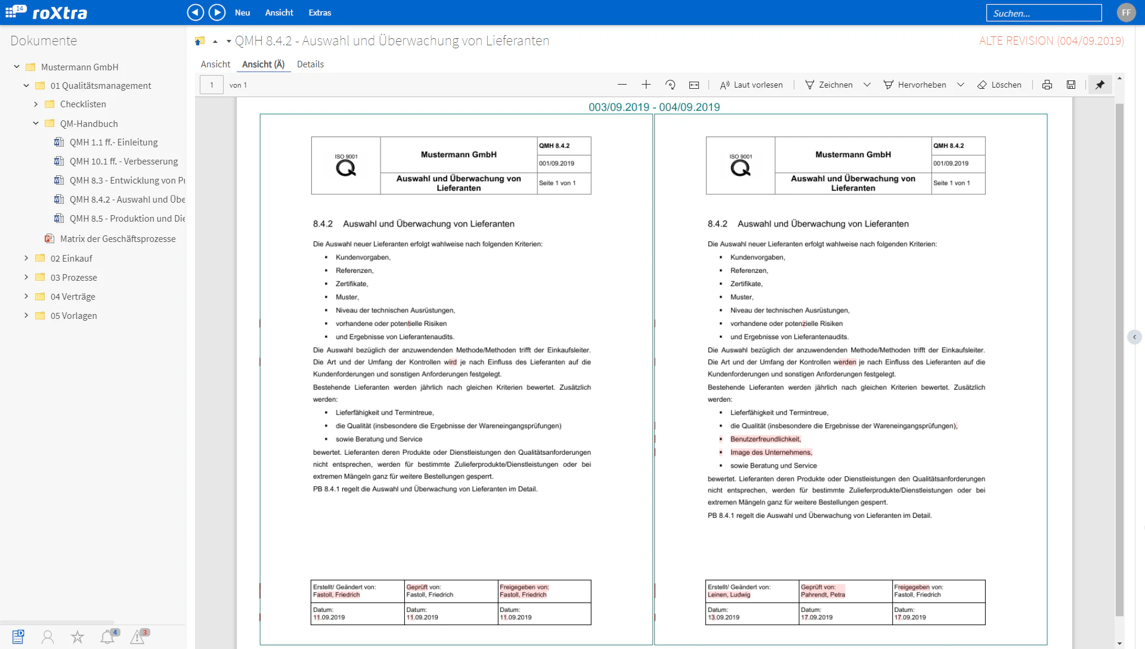Switch to the Details tab

point(310,64)
